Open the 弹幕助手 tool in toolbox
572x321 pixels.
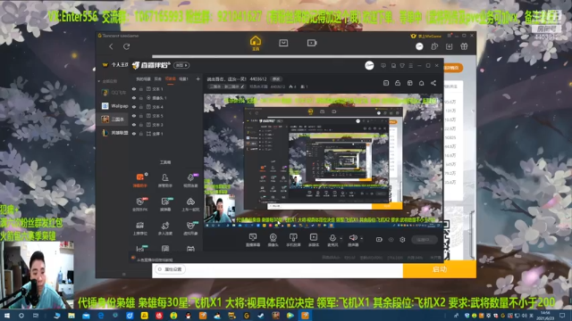pos(140,180)
